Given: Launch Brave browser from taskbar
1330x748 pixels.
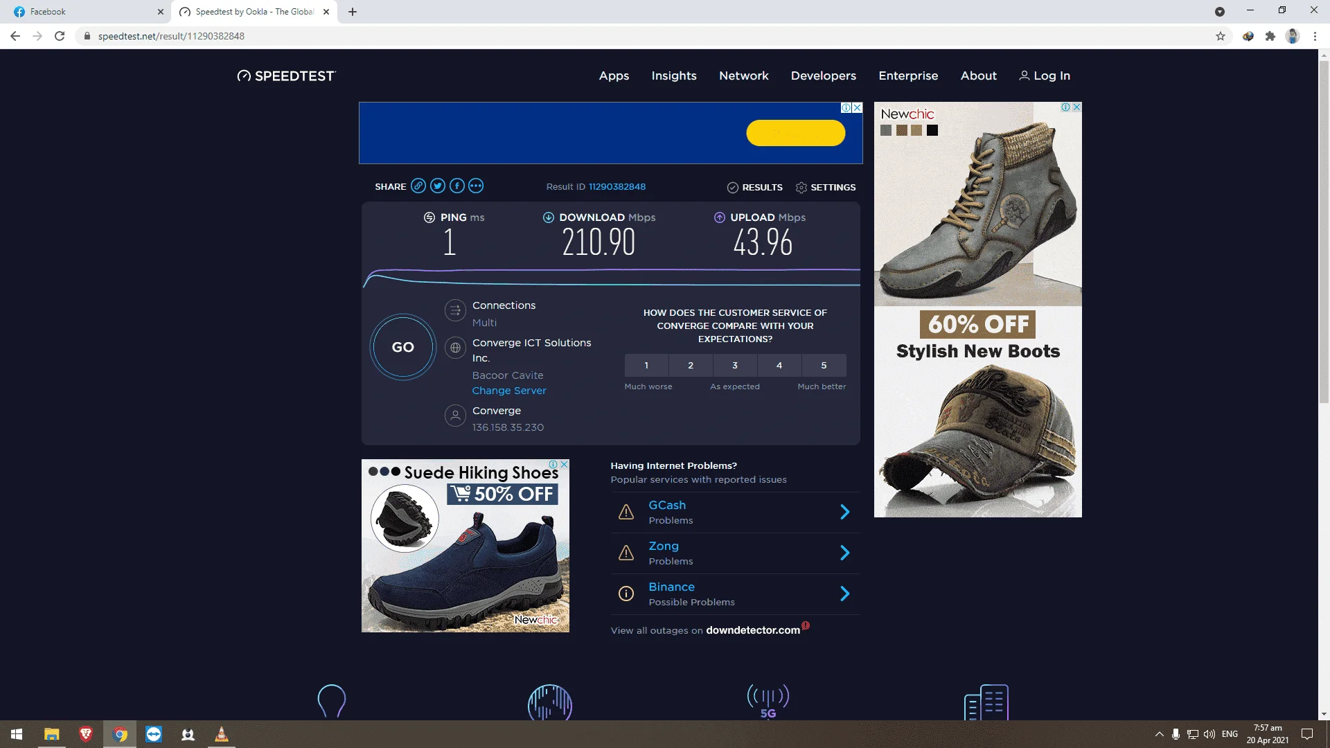Looking at the screenshot, I should [86, 734].
